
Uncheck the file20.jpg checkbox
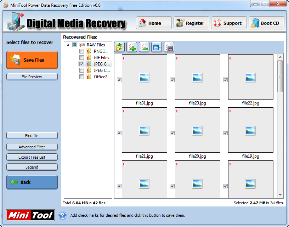click(x=172, y=133)
